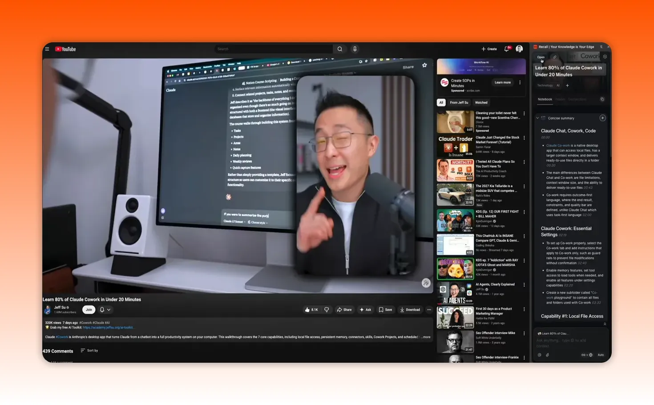Open the Claude Trader video thumbnail
Screen dimensions: 654x405
pyautogui.click(x=455, y=146)
